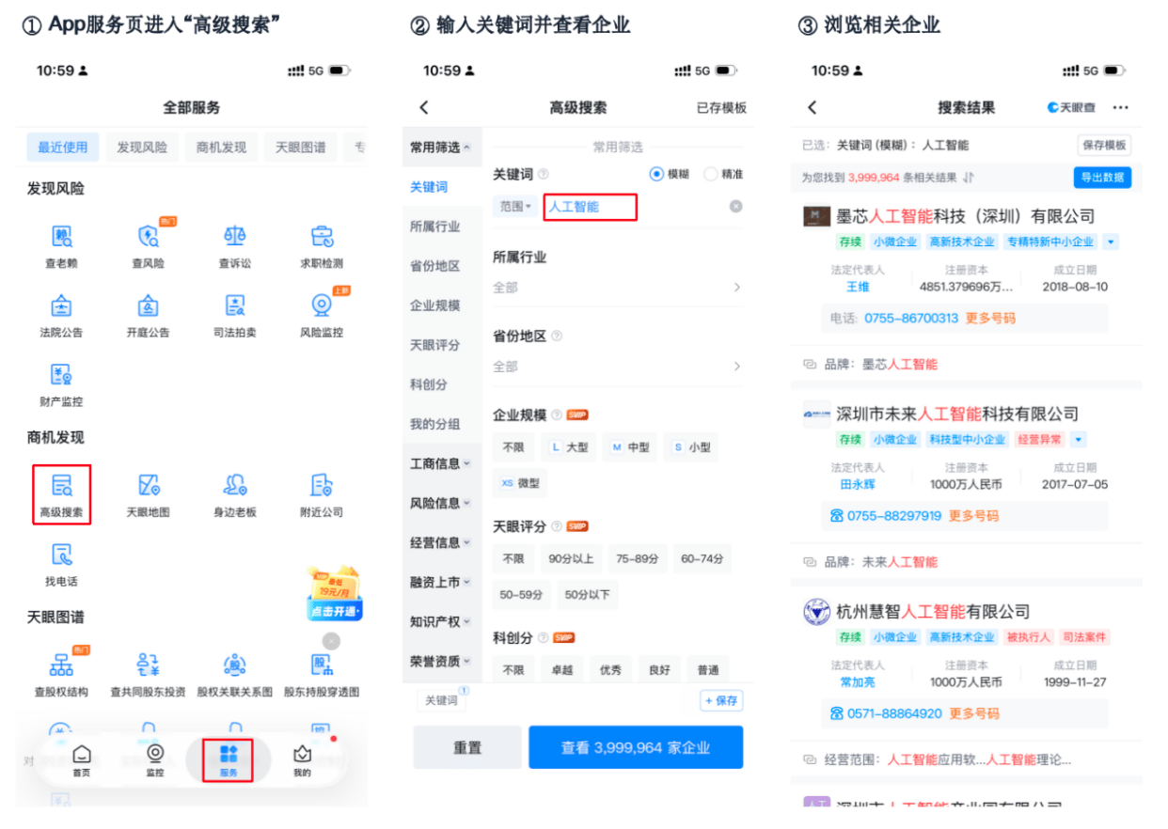Tap + 保存 button above reset
The image size is (1168, 829).
tap(721, 700)
